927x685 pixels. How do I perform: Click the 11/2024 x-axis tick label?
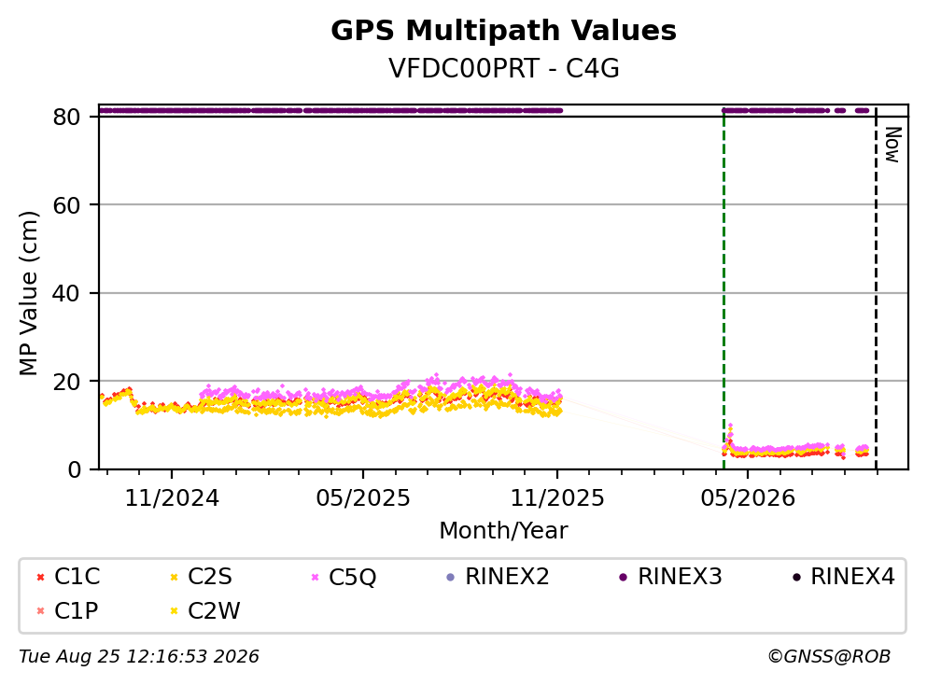click(x=172, y=498)
